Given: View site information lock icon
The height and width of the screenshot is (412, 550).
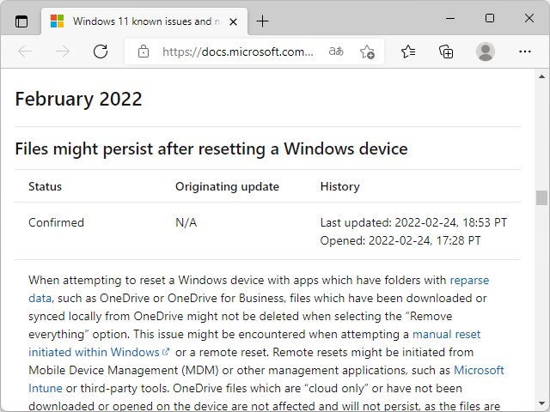Looking at the screenshot, I should point(144,51).
